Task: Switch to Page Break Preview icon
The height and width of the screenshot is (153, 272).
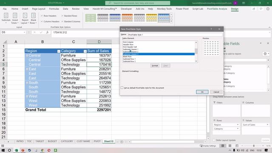Action: click(237, 146)
